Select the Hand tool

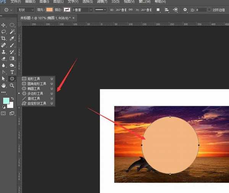pos(4,86)
